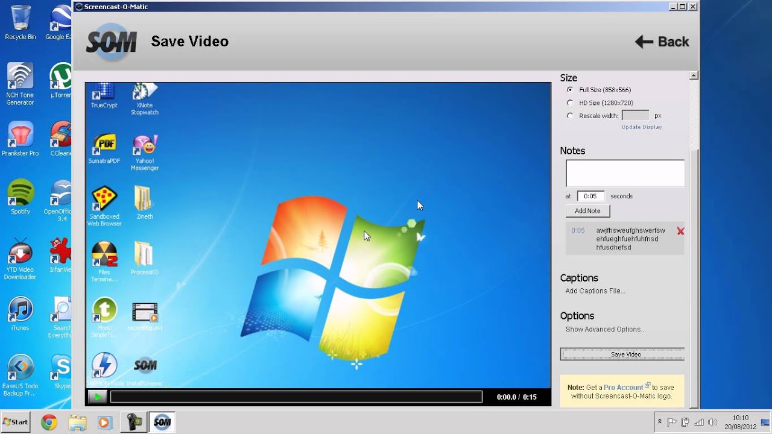Screen dimensions: 772x434
Task: Open the Action Center flag icon
Action: [672, 422]
